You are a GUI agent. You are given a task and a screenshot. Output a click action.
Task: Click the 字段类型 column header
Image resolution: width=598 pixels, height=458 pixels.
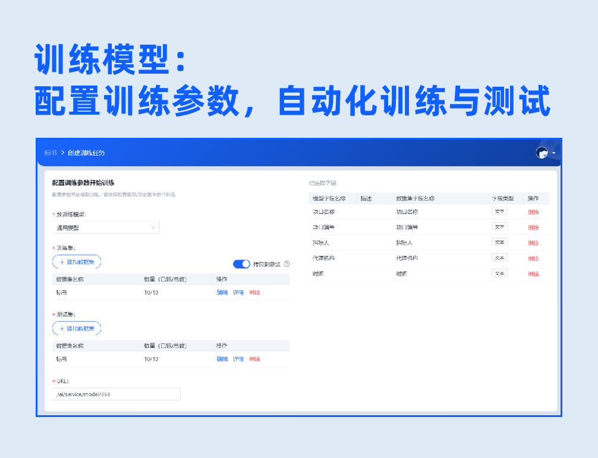point(503,198)
